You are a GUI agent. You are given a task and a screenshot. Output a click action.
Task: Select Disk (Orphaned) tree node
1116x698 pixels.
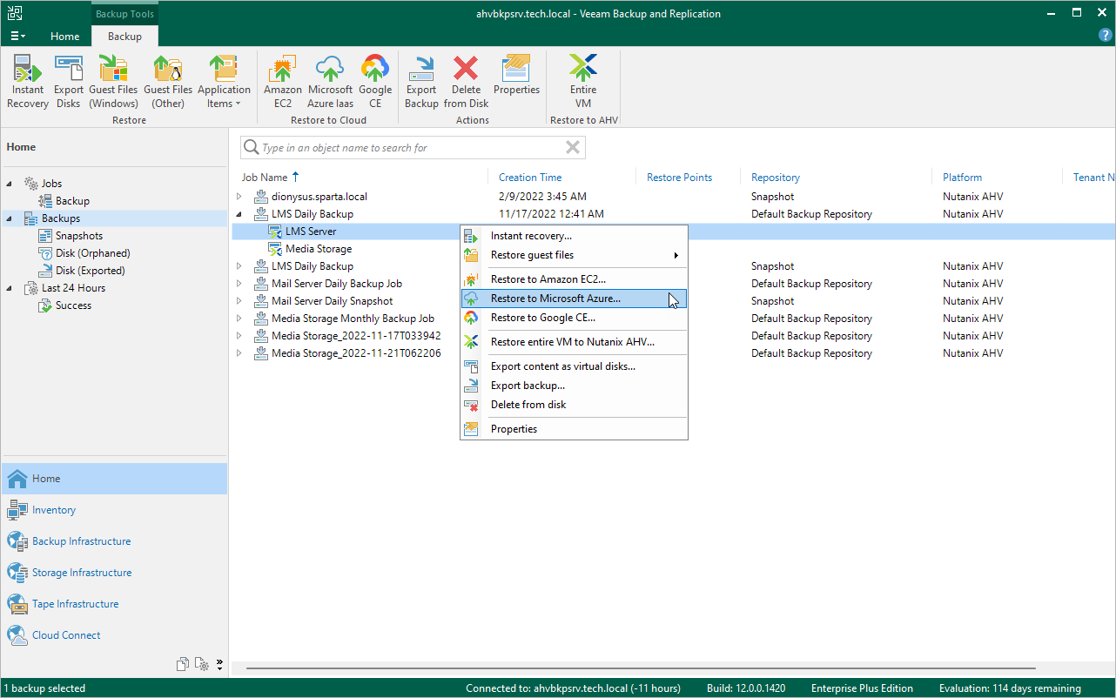coord(92,253)
